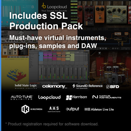The image size is (131, 131).
Task: Open the Harrison logo
Action: [x=76, y=97]
